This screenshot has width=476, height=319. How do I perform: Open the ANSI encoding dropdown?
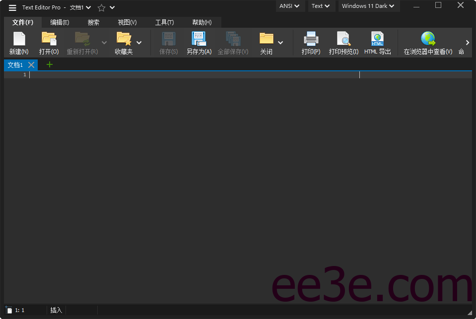[290, 6]
